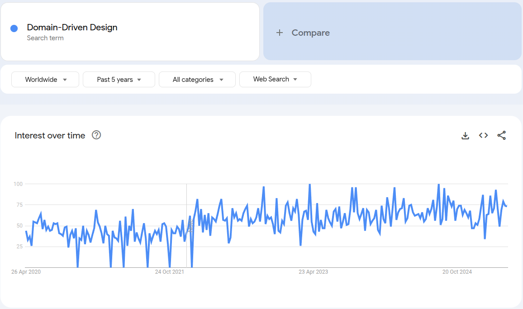523x309 pixels.
Task: Download the interest over time data
Action: pyautogui.click(x=465, y=135)
